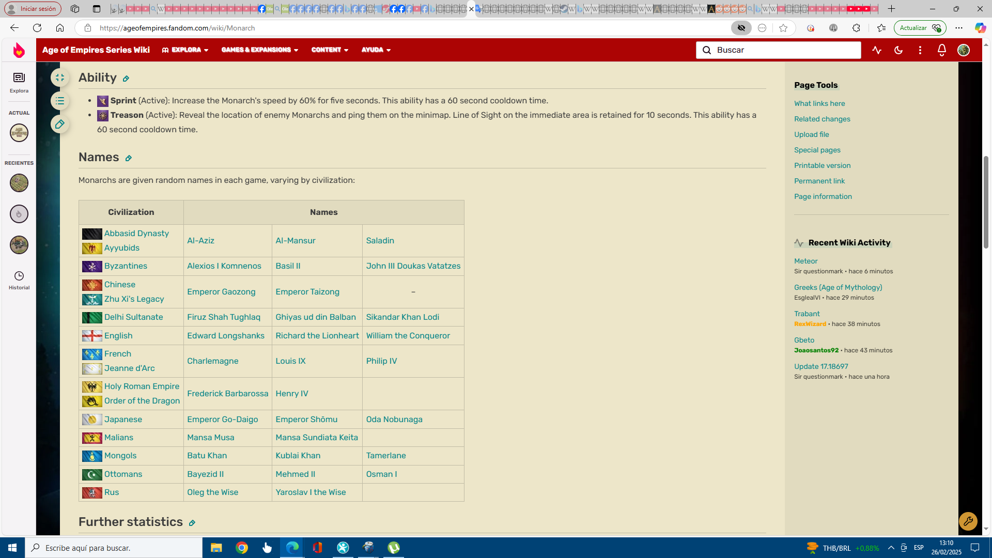Reload the page
Image resolution: width=992 pixels, height=558 pixels.
pyautogui.click(x=37, y=28)
